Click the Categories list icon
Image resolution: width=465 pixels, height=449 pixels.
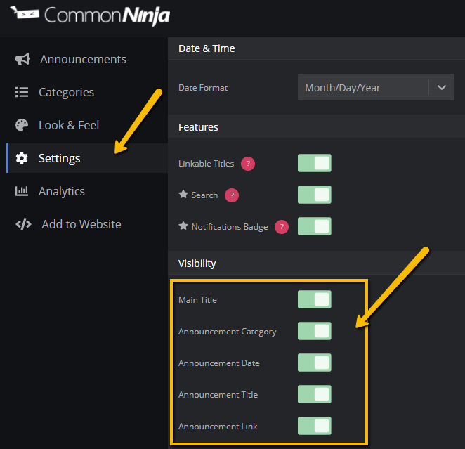tap(22, 92)
